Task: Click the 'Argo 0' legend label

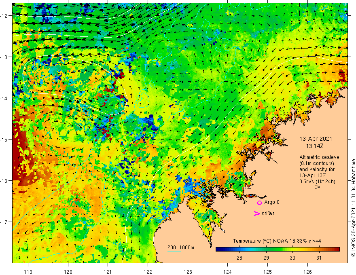Action: 272,202
